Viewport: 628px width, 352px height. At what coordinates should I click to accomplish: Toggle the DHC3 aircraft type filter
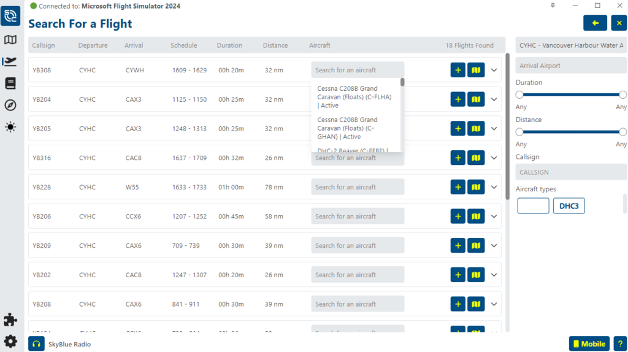pos(569,206)
